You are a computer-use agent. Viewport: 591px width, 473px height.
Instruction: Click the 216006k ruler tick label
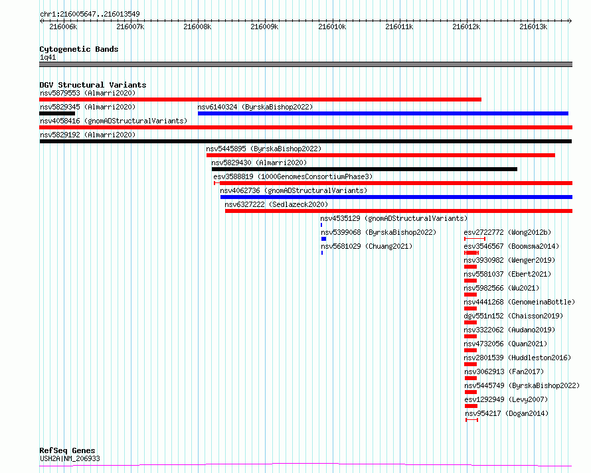[63, 27]
